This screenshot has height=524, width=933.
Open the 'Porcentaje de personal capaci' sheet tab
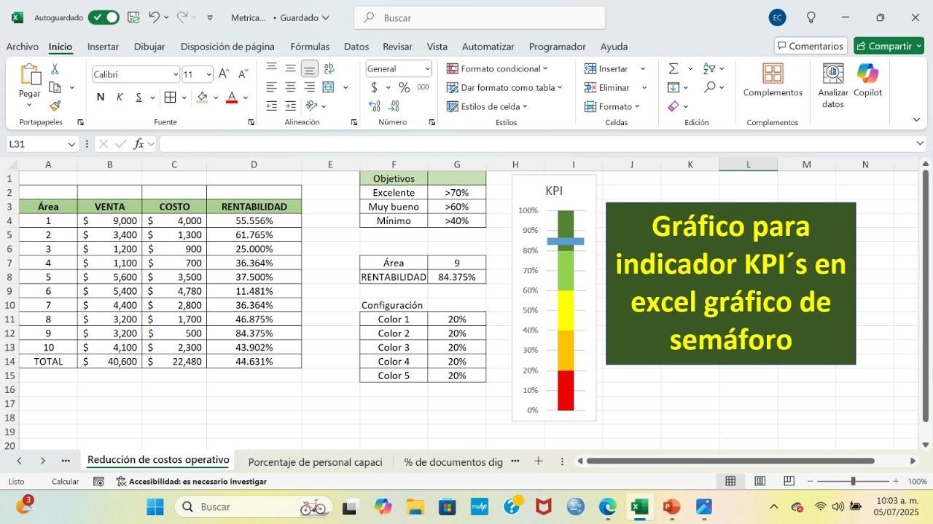point(315,461)
